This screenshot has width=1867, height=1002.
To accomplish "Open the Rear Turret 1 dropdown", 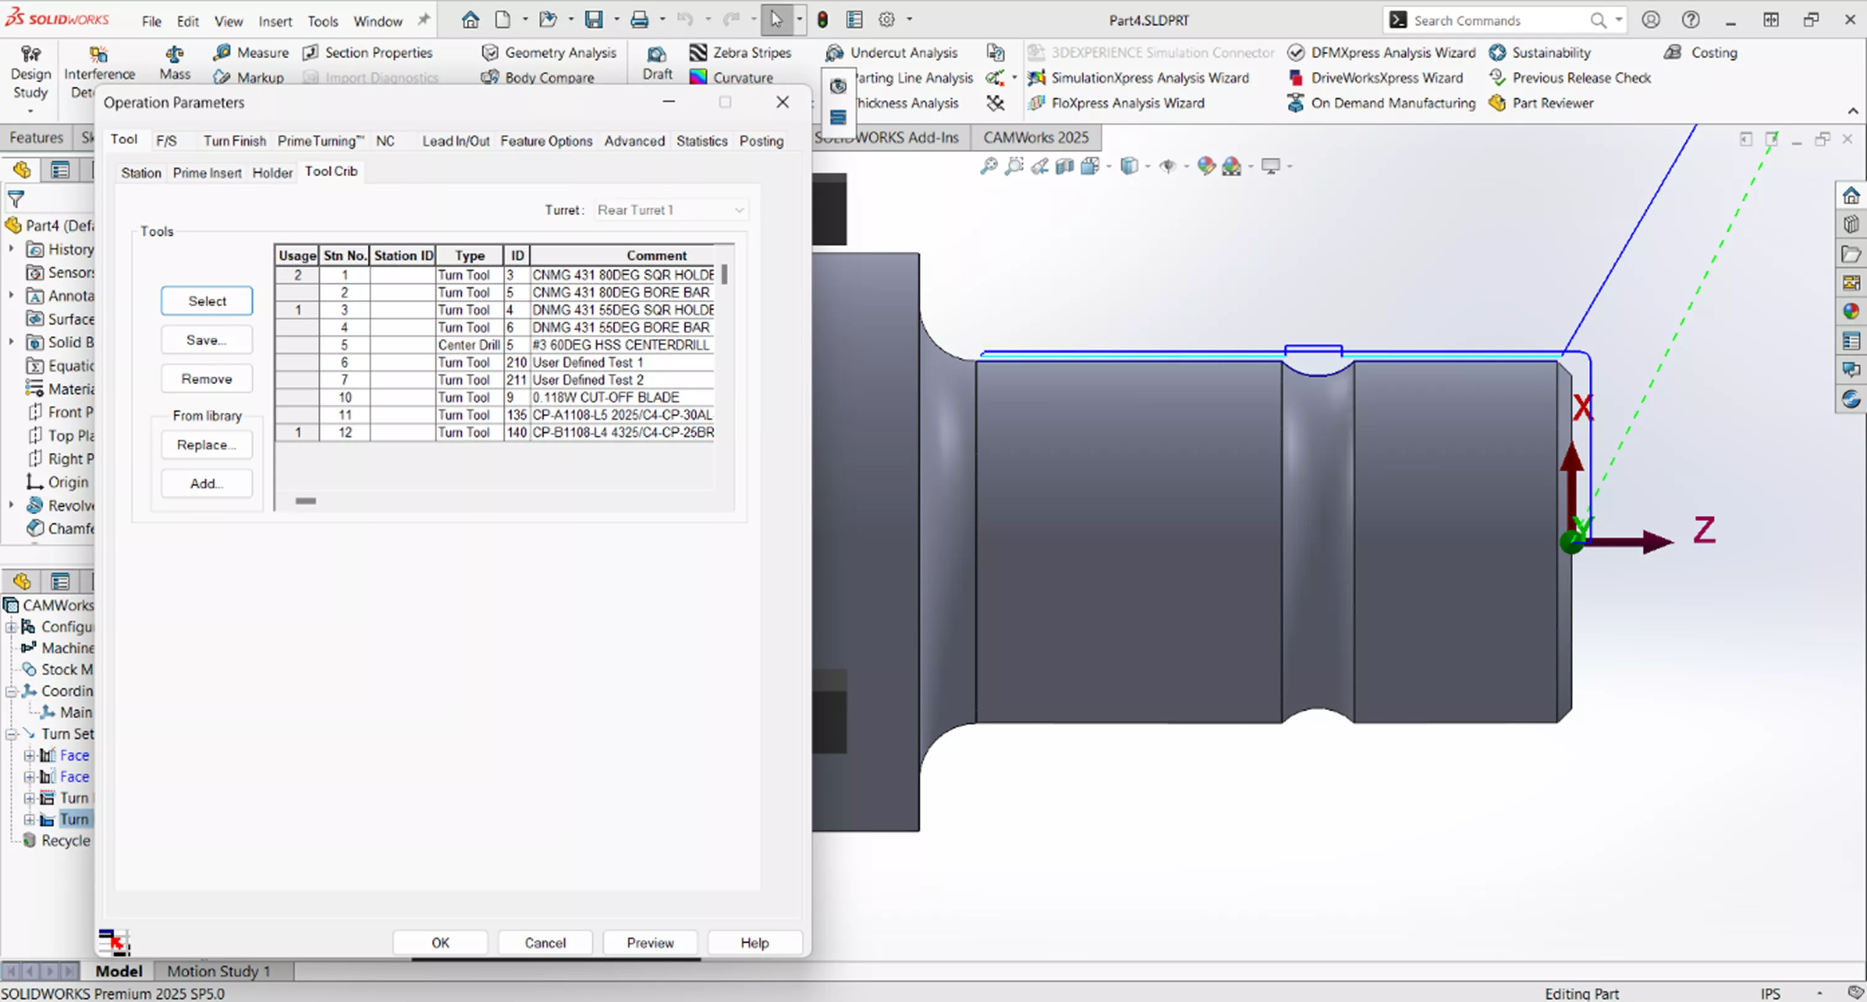I will pos(739,210).
